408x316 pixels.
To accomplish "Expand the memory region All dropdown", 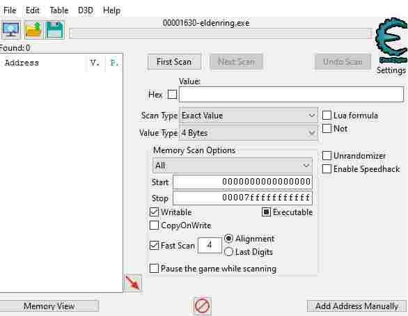I will [x=233, y=165].
